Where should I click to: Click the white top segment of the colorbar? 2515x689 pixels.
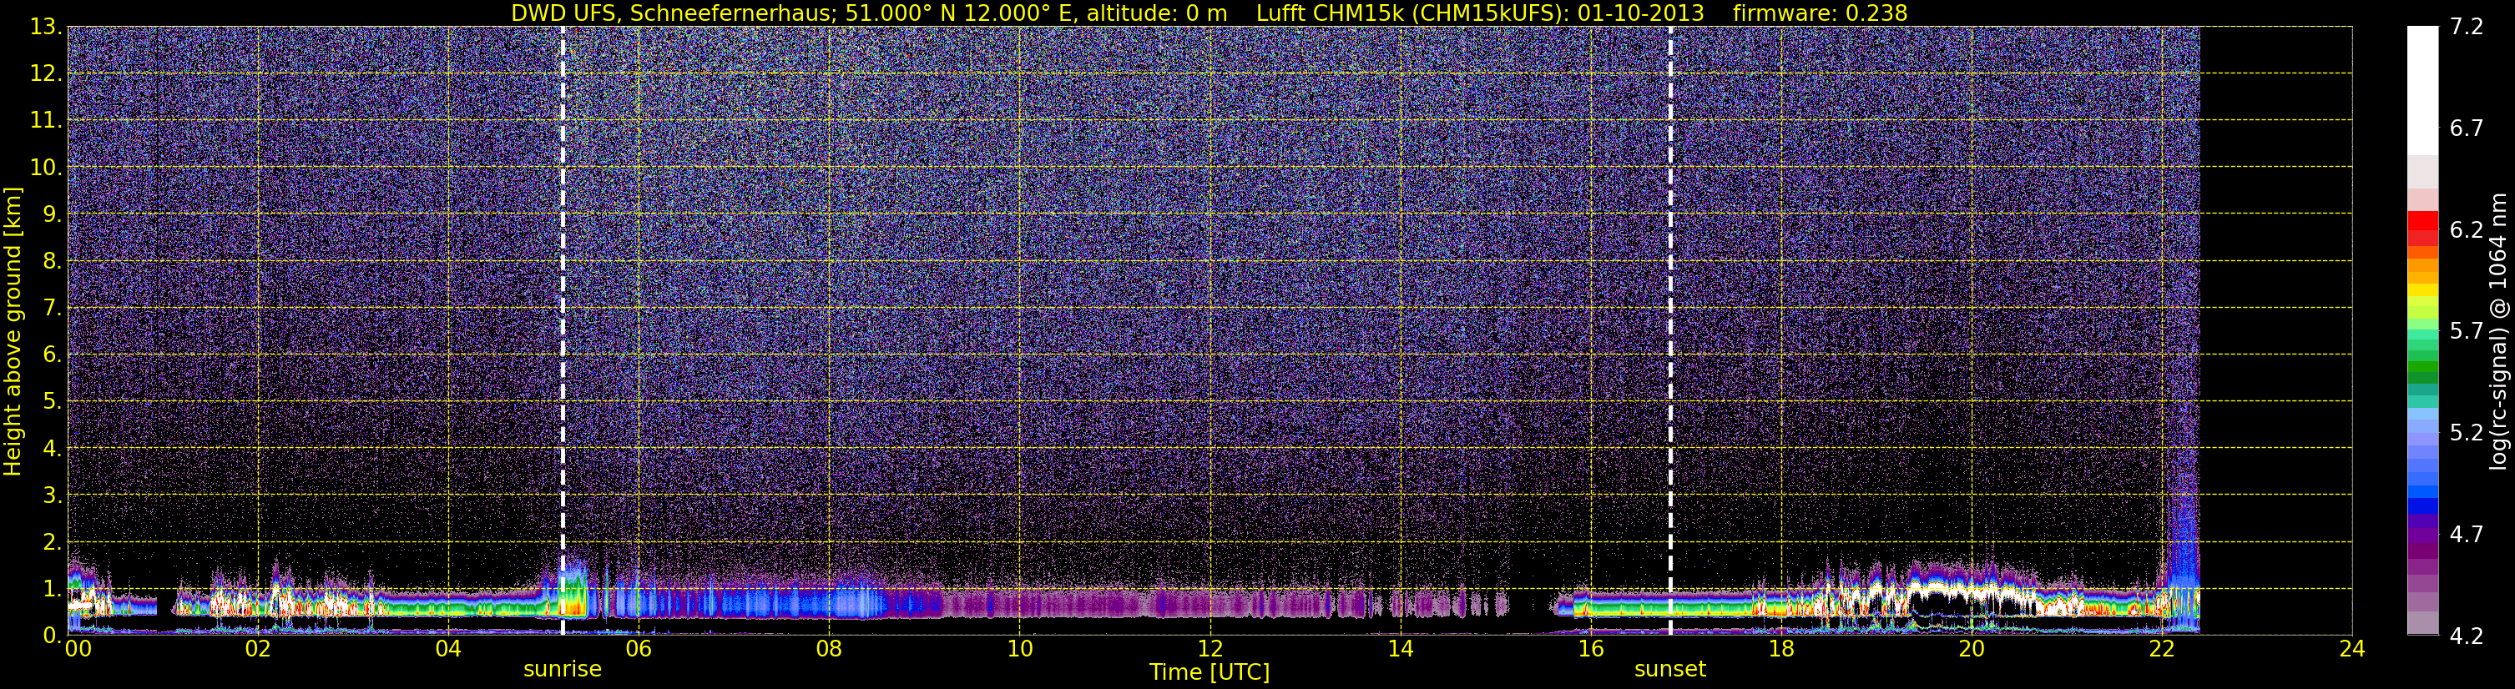(2422, 90)
